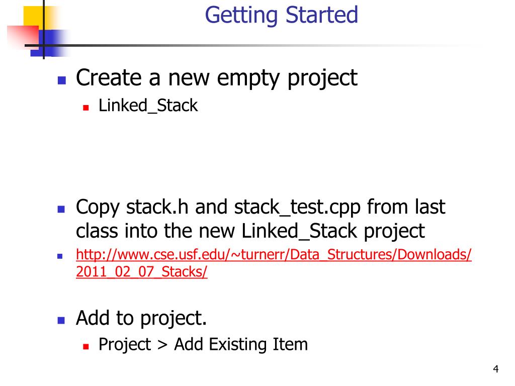Select the "Linked_Stack" sub-item text

(148, 106)
